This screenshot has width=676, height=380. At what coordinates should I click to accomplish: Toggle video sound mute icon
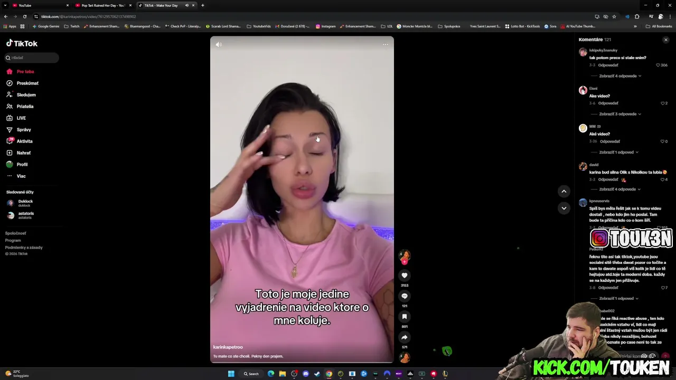pyautogui.click(x=219, y=45)
